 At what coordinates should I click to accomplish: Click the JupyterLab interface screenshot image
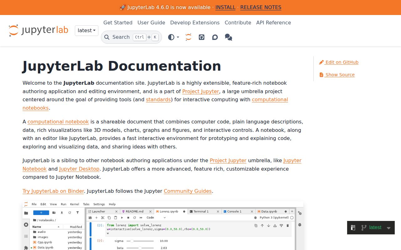pyautogui.click(x=163, y=226)
